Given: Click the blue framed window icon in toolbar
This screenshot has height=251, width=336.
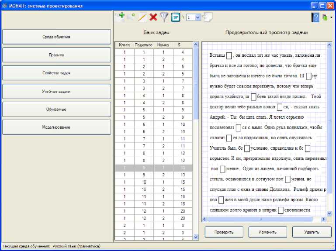Looking at the screenshot, I should (x=176, y=17).
